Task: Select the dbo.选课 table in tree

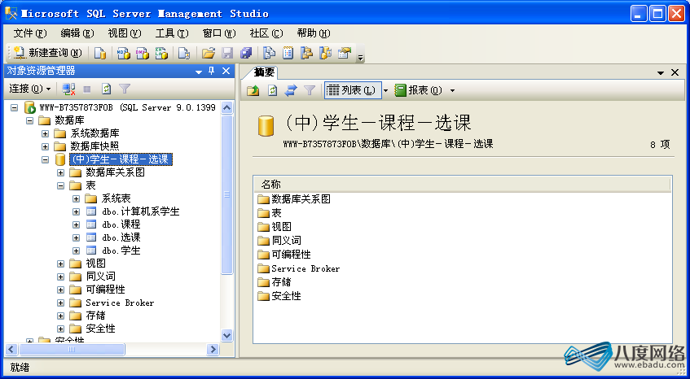Action: tap(121, 237)
